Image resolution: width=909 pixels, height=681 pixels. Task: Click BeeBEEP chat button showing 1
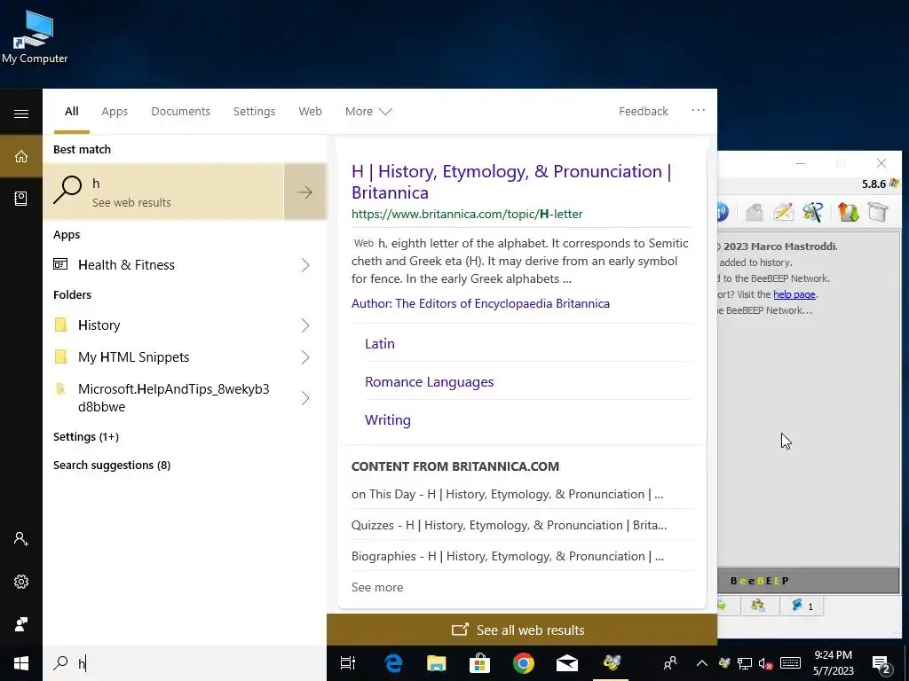click(x=802, y=606)
